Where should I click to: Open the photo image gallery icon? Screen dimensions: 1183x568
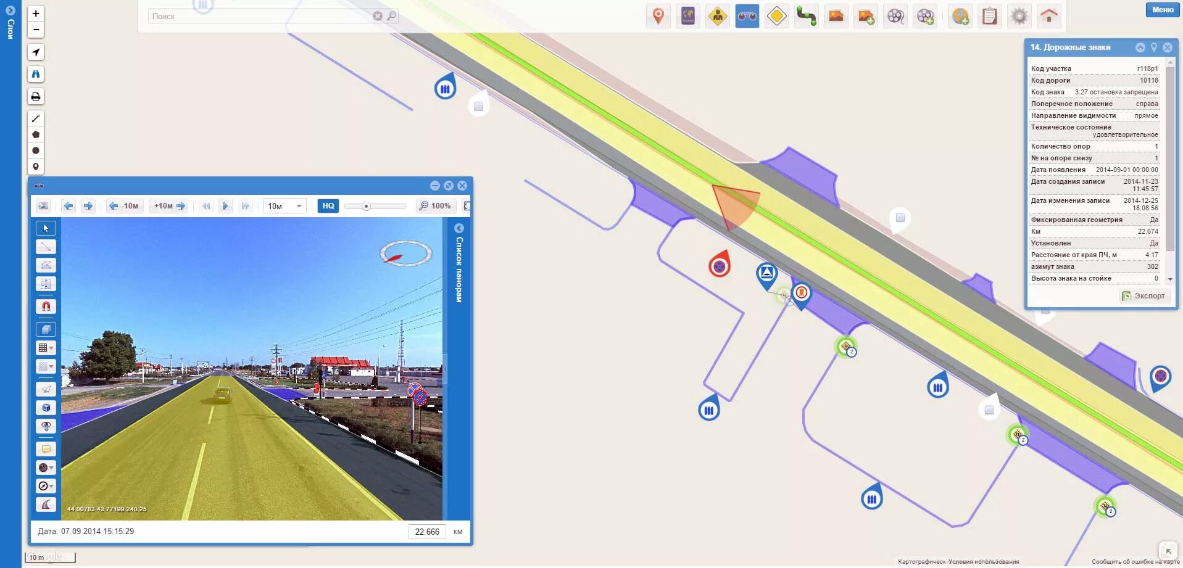tap(836, 16)
